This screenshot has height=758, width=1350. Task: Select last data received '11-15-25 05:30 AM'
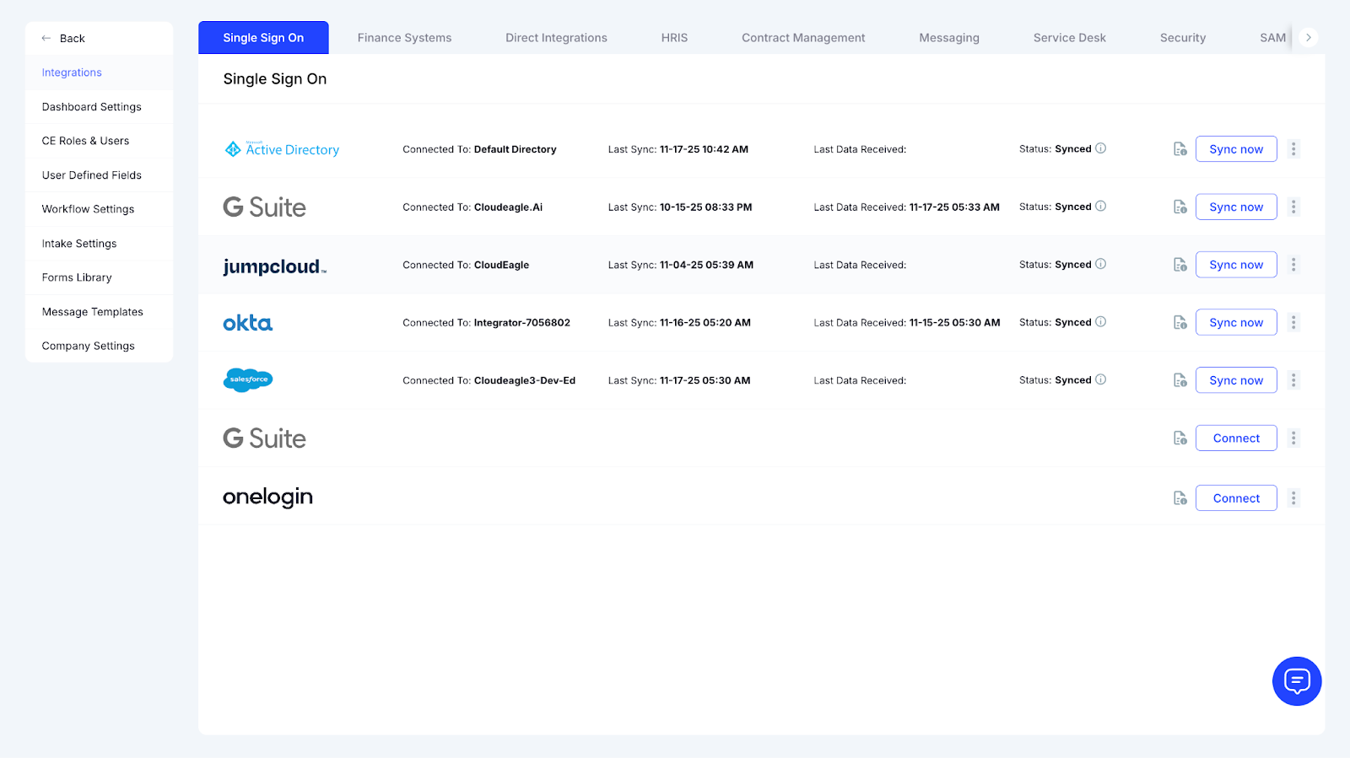pos(954,323)
